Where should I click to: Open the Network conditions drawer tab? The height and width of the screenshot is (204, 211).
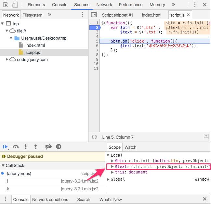click(50, 199)
